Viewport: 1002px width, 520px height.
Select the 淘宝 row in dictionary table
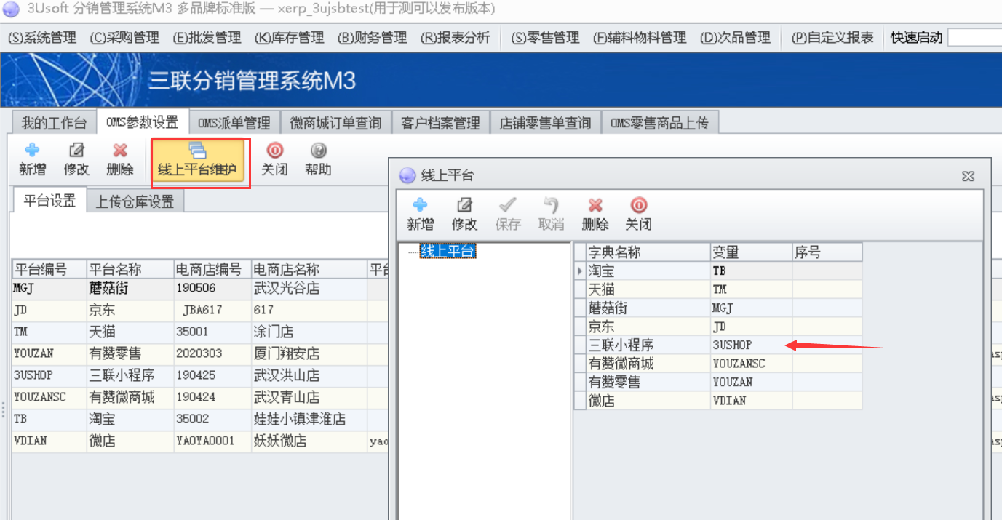[x=718, y=271]
